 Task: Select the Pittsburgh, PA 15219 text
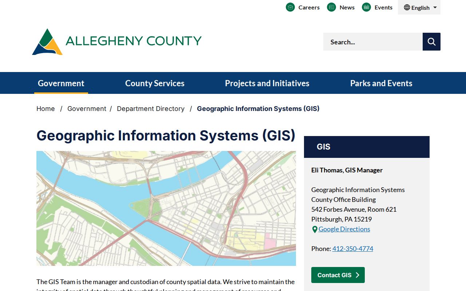(341, 219)
